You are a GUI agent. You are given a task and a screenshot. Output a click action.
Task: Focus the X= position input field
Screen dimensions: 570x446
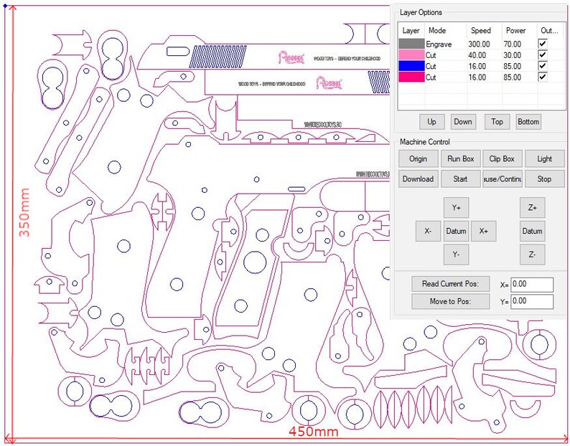pyautogui.click(x=532, y=285)
